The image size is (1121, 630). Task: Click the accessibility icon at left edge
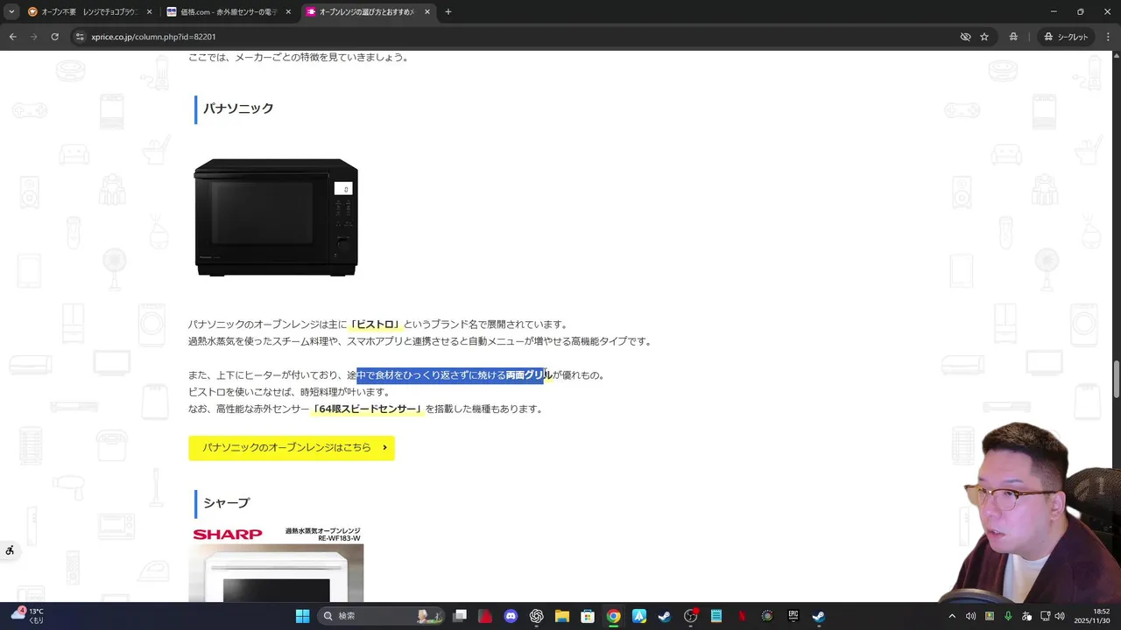click(x=10, y=550)
